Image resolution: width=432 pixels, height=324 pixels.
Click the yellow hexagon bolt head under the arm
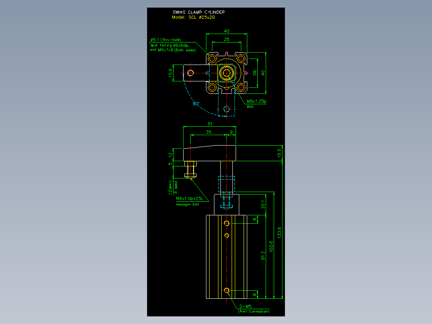tap(190, 175)
